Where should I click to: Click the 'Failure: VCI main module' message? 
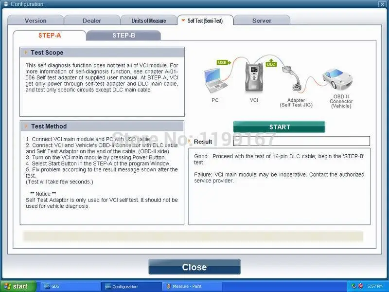pyautogui.click(x=279, y=178)
